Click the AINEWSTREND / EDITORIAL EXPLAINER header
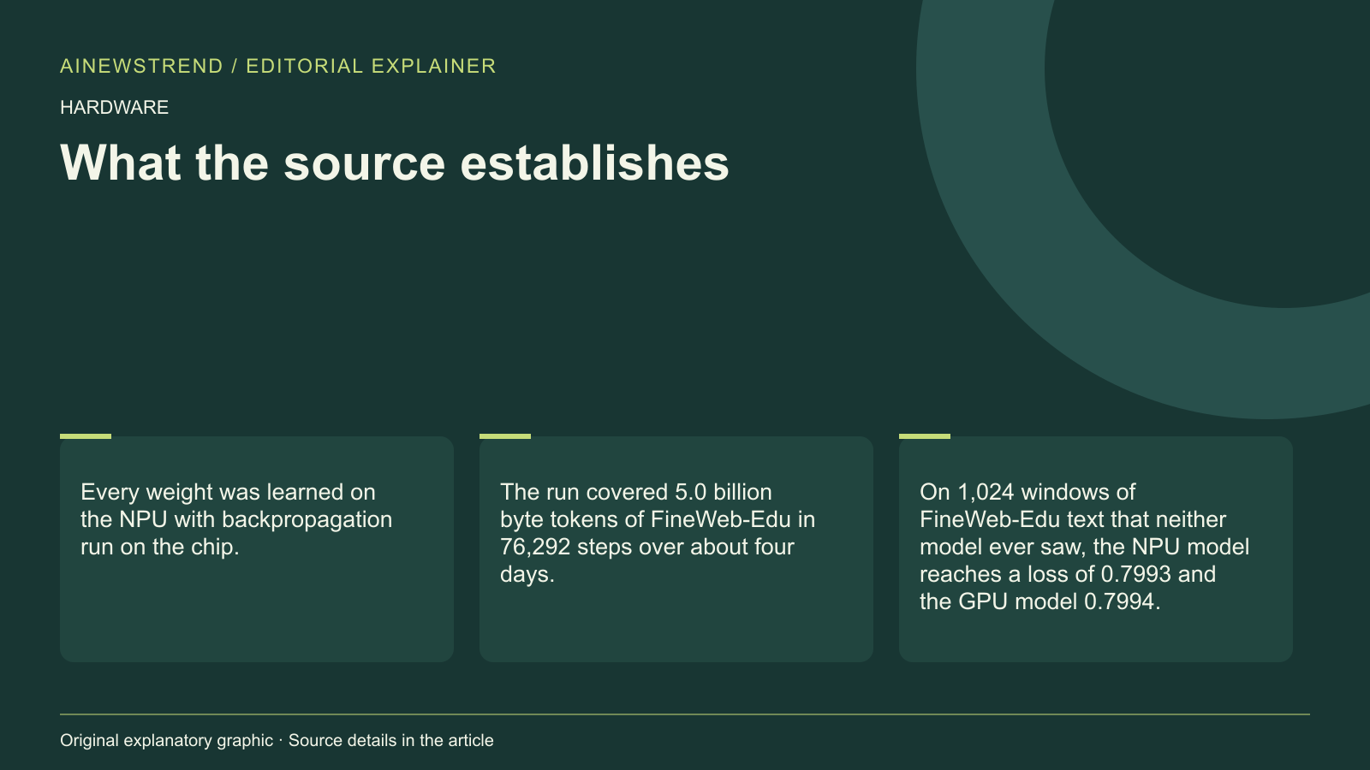 point(278,66)
